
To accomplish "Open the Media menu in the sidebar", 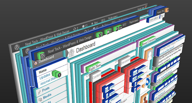I will (47, 96).
